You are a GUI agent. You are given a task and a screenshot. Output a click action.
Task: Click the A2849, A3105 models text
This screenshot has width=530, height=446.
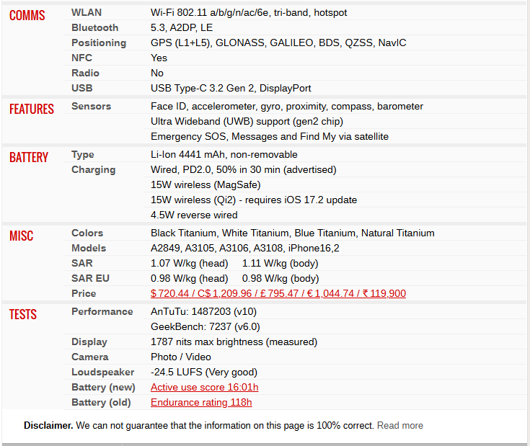click(244, 248)
